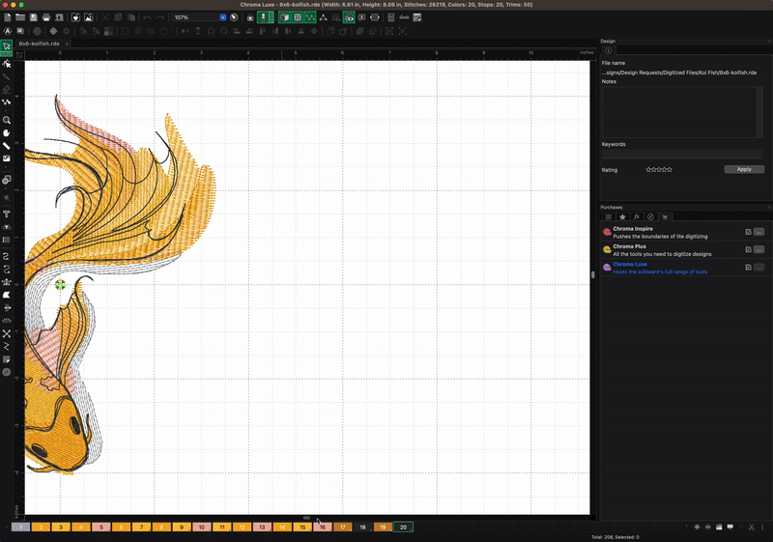Image resolution: width=773 pixels, height=542 pixels.
Task: Open the fx effects panel tab
Action: (636, 216)
